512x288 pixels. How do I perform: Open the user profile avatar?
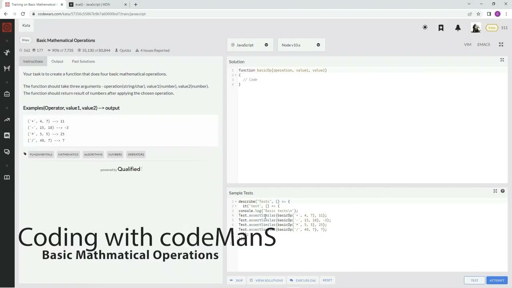point(476,28)
